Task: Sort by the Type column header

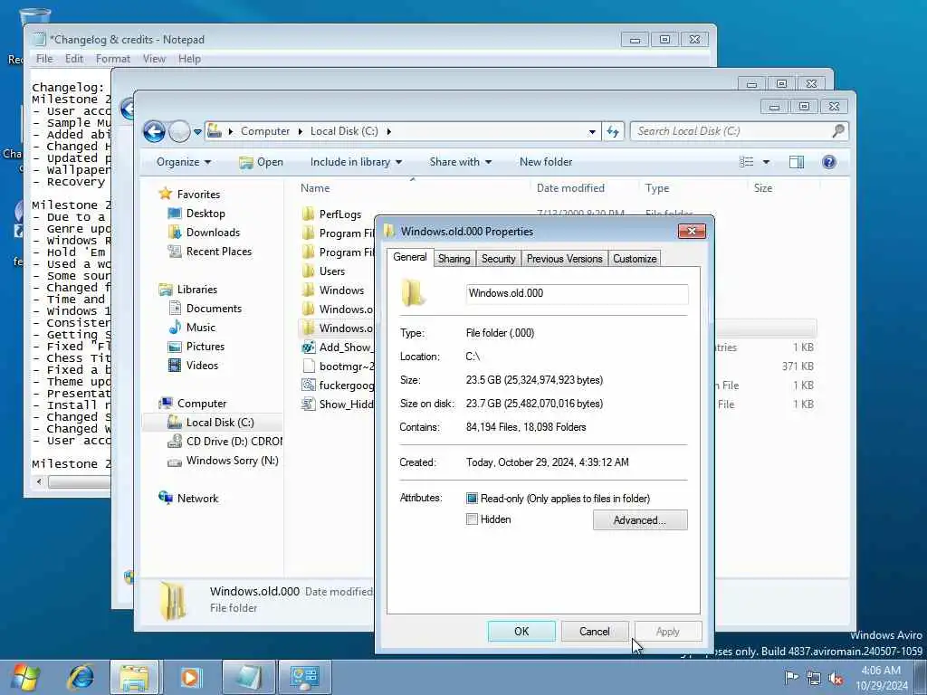Action: point(657,188)
